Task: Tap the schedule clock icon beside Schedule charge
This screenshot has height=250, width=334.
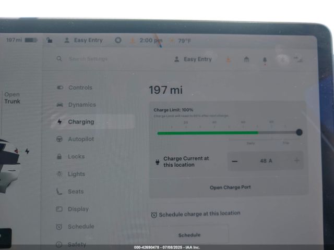Action: (154, 215)
